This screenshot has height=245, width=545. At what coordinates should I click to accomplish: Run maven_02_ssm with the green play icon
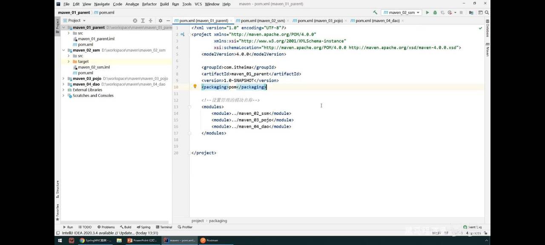click(x=427, y=13)
